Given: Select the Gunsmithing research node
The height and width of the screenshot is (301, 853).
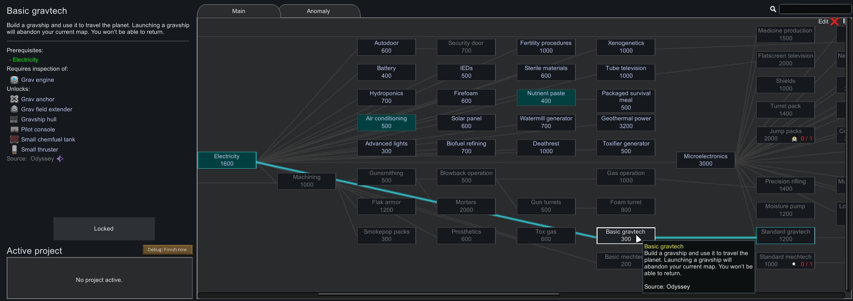Looking at the screenshot, I should (387, 177).
